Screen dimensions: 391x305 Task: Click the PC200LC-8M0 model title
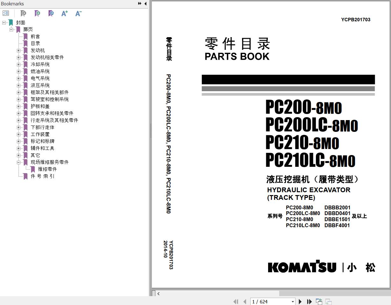pos(312,125)
